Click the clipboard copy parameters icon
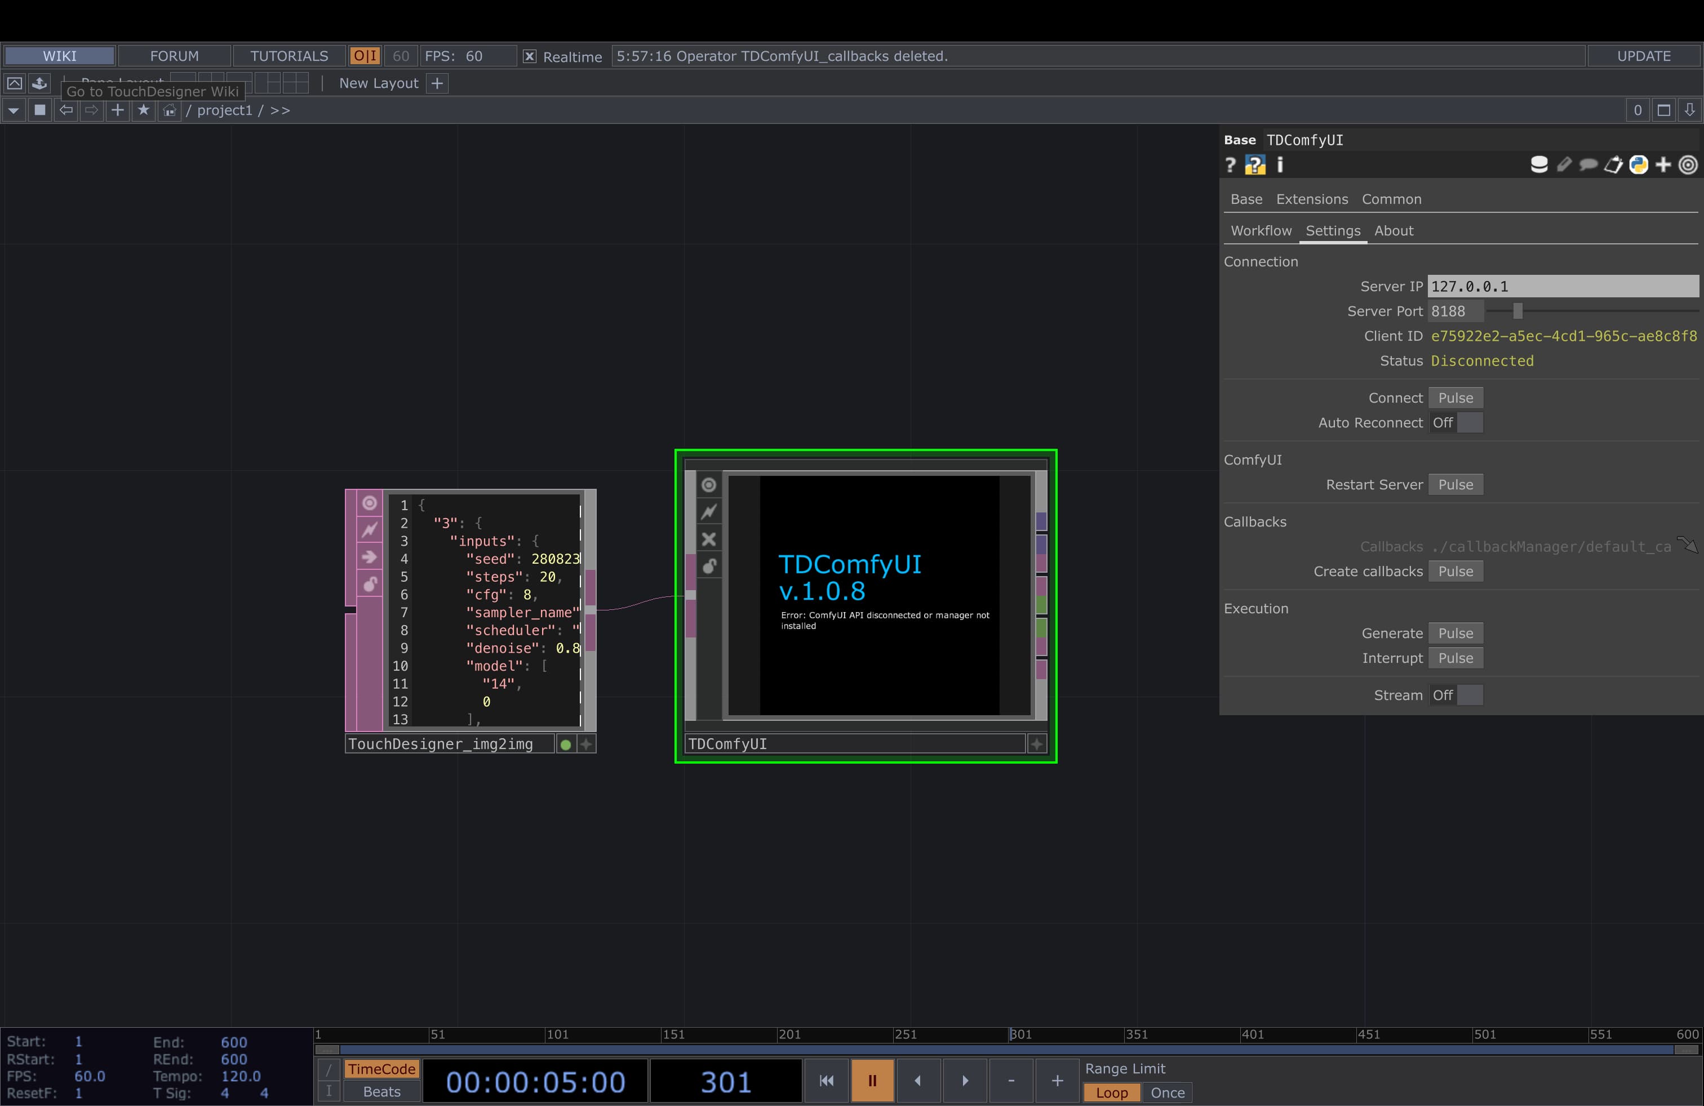The height and width of the screenshot is (1106, 1704). point(1613,165)
